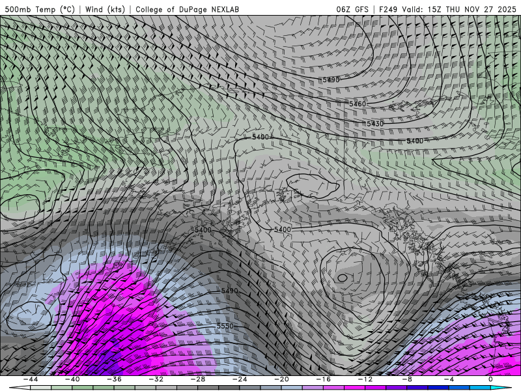521x391 pixels.
Task: Click the -4 value on the temperature scale
Action: click(x=449, y=379)
